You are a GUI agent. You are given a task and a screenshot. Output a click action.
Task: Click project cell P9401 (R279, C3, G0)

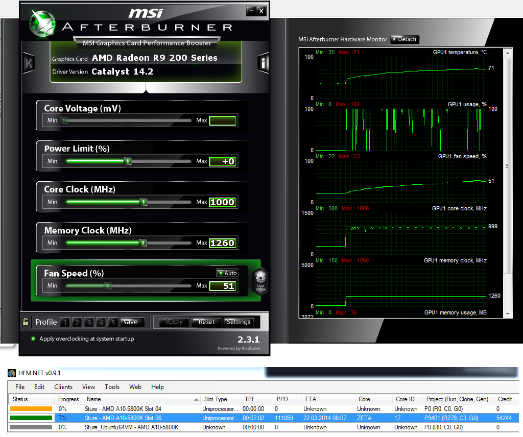(451, 418)
